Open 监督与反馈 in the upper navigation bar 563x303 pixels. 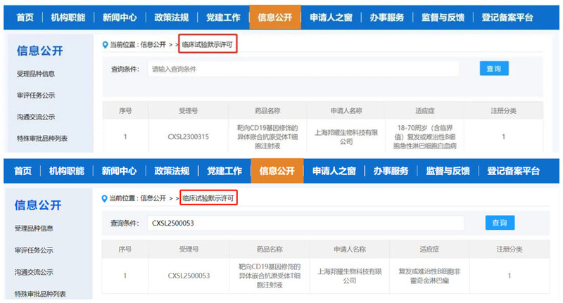pos(442,17)
